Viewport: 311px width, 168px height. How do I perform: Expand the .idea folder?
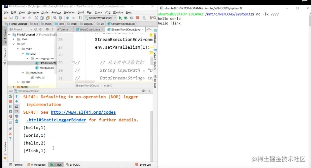13,39
